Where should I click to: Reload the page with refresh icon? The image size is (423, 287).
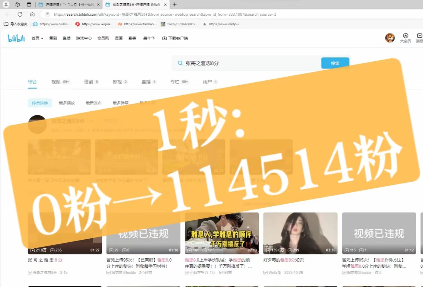pyautogui.click(x=20, y=14)
